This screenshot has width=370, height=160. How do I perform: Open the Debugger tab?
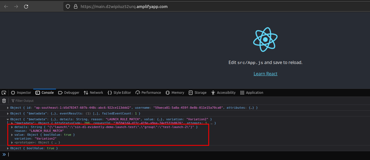coord(69,93)
